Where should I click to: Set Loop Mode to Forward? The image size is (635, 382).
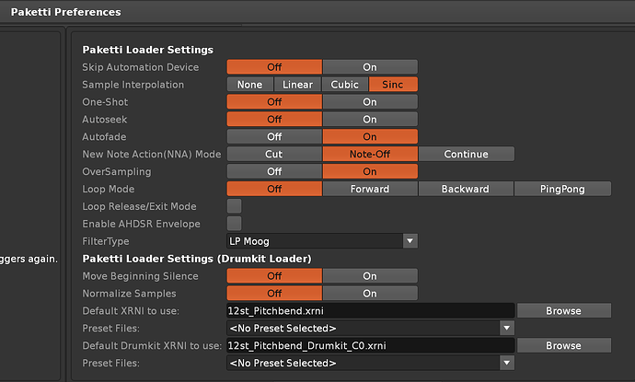[x=370, y=189]
